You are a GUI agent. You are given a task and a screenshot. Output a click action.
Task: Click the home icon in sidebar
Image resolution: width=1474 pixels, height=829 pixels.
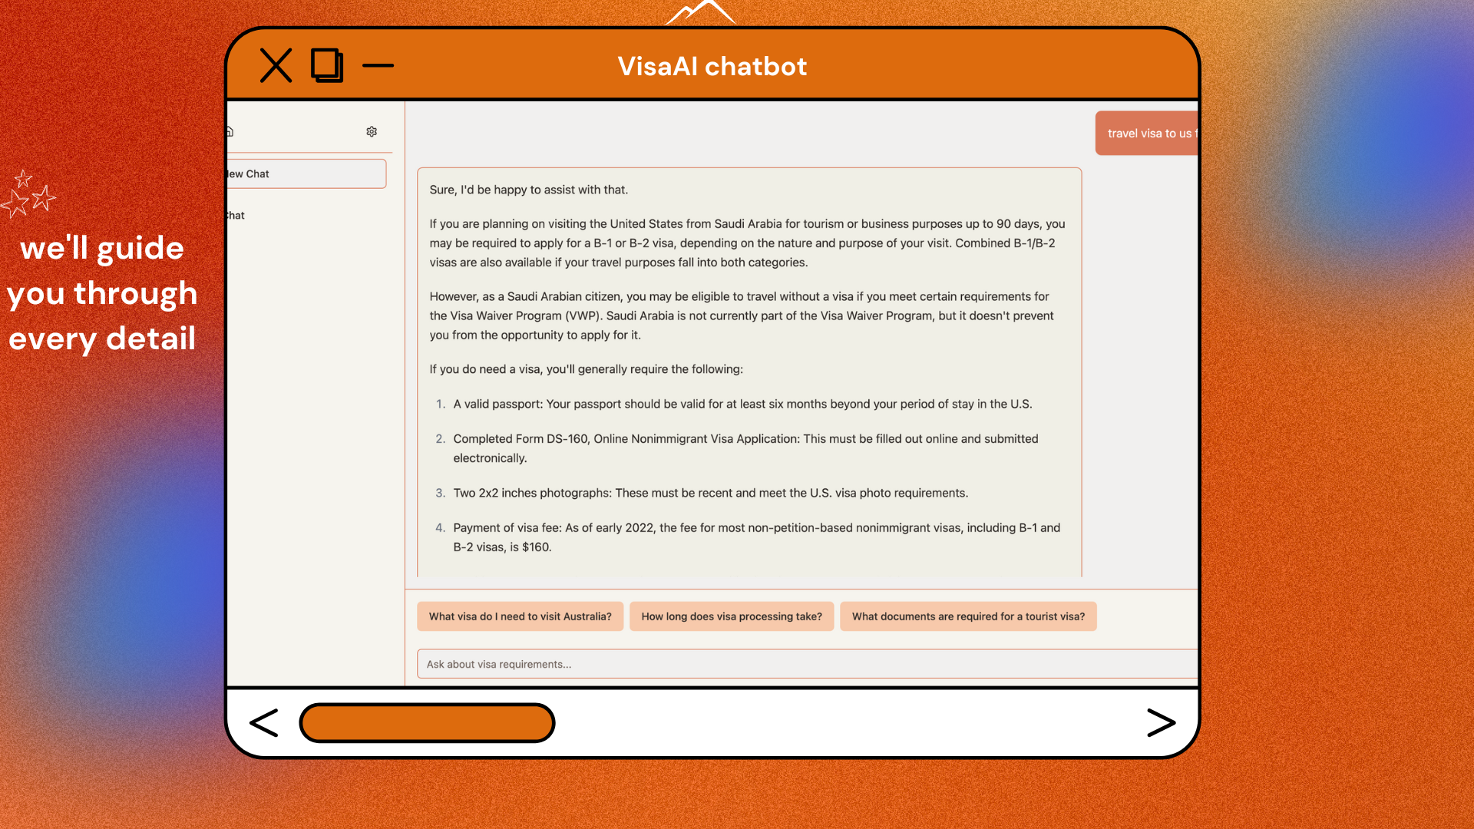click(230, 132)
